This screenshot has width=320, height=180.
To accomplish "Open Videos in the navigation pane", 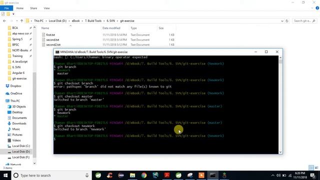I will (16, 140).
